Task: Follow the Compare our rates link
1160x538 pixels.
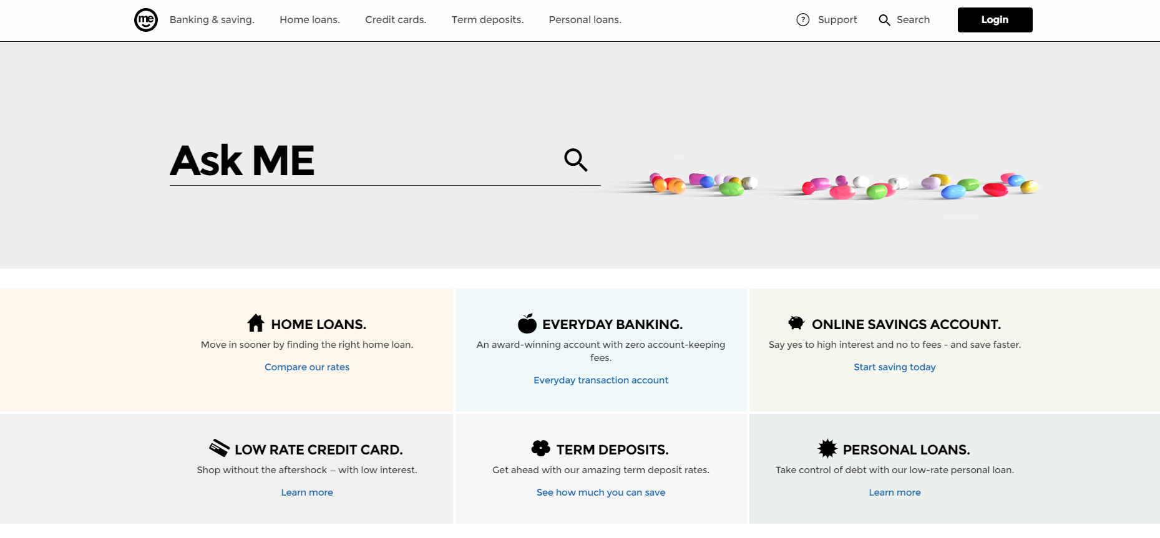Action: coord(307,367)
